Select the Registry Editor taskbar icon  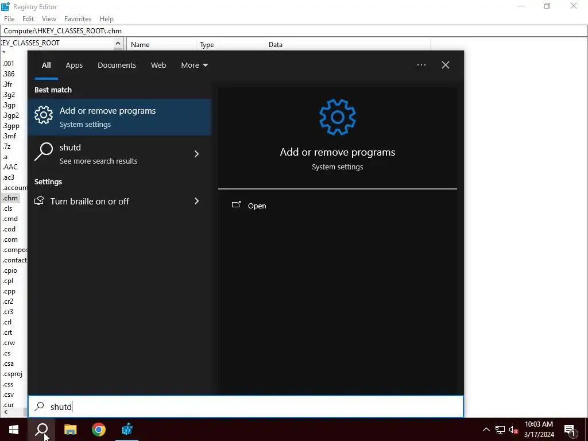(127, 430)
